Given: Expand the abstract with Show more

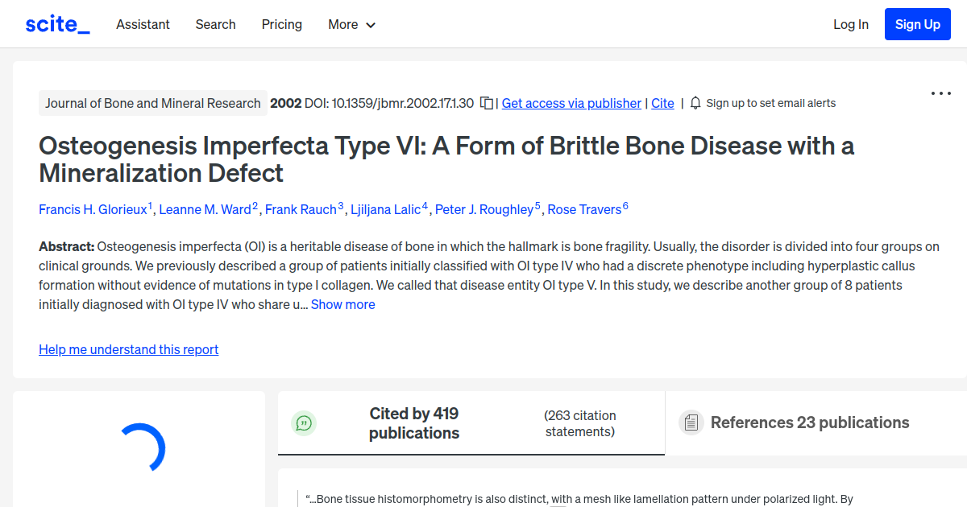Looking at the screenshot, I should 342,304.
